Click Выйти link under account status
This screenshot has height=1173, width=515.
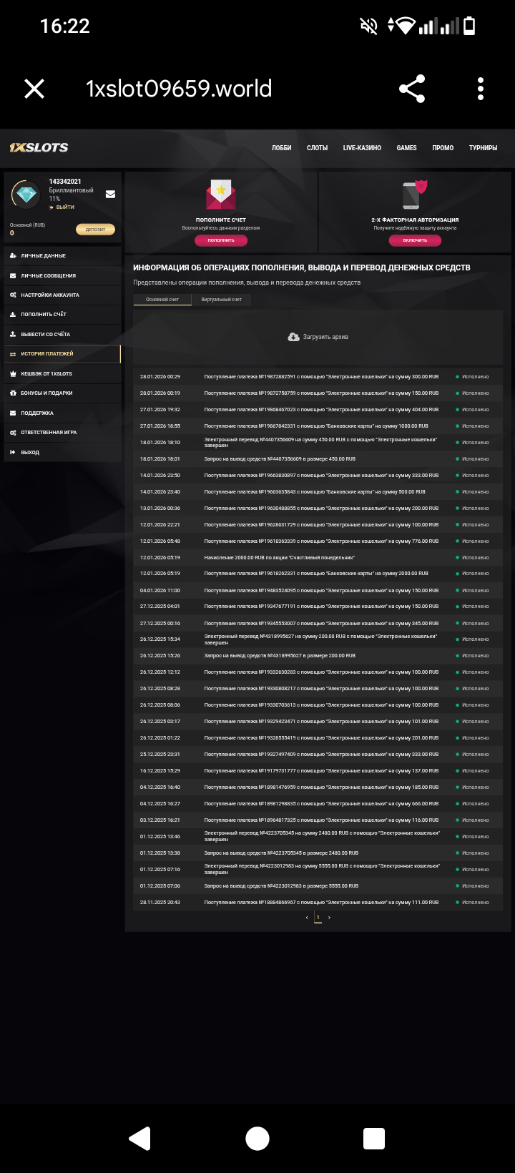pyautogui.click(x=62, y=207)
